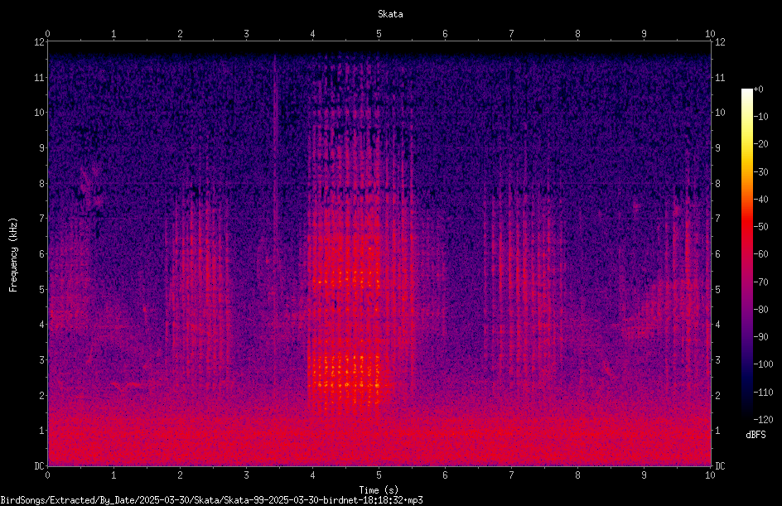782x506 pixels.
Task: Click the dBFS color gradient scale bar
Action: [746, 254]
